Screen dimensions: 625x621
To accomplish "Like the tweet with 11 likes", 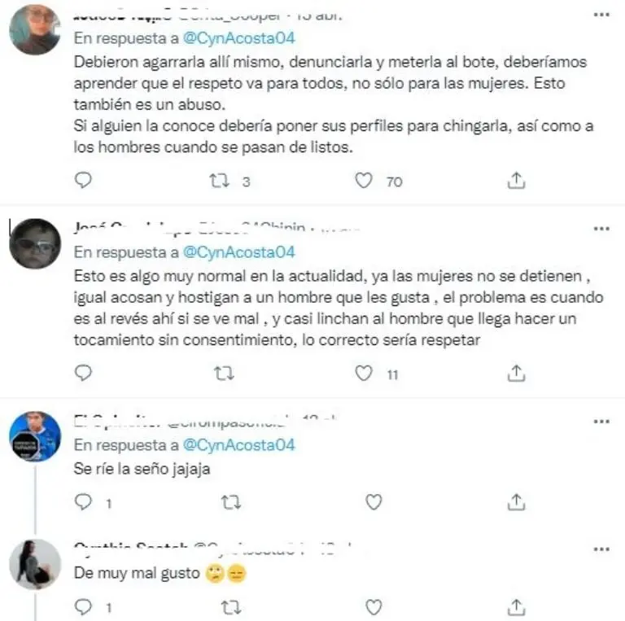I will 364,373.
